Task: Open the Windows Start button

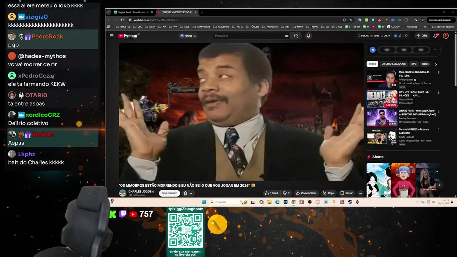Action: pos(204,202)
